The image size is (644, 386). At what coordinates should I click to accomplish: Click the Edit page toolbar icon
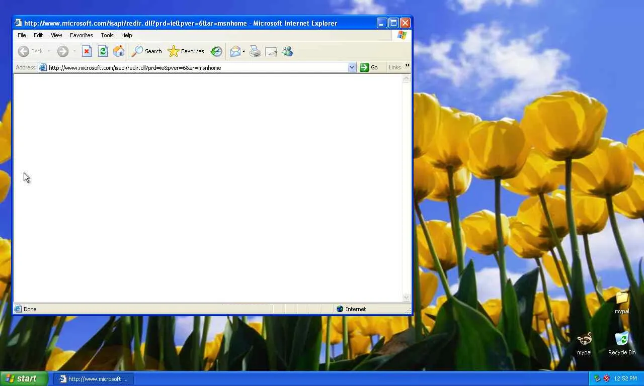coord(271,51)
